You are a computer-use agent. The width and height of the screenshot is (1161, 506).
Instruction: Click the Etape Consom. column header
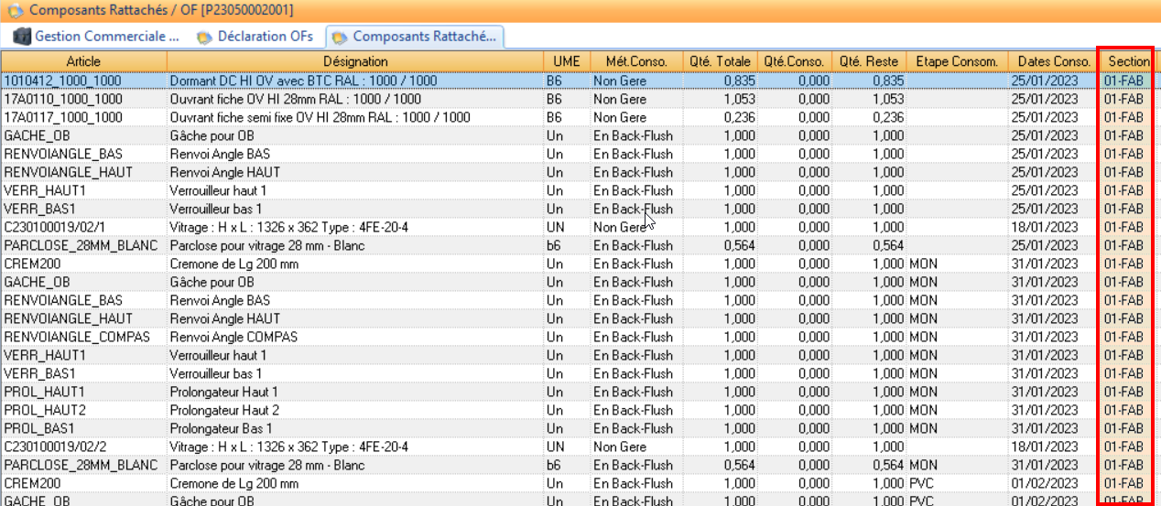tap(957, 61)
